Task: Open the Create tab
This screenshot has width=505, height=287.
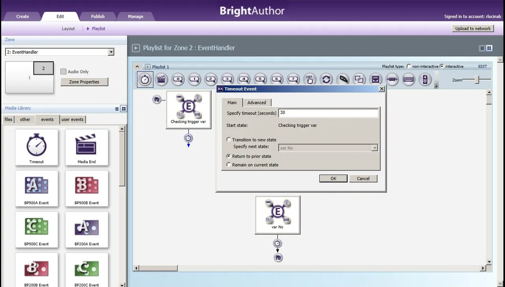Action: point(22,17)
